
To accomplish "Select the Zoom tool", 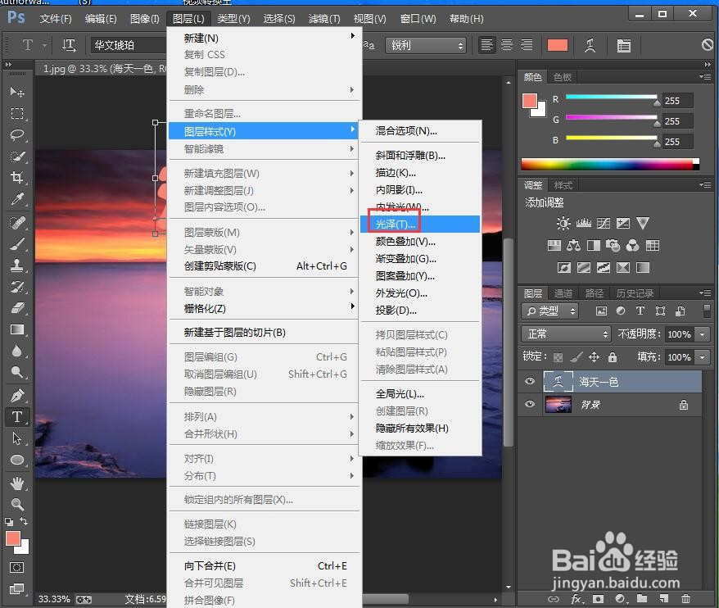I will [17, 504].
